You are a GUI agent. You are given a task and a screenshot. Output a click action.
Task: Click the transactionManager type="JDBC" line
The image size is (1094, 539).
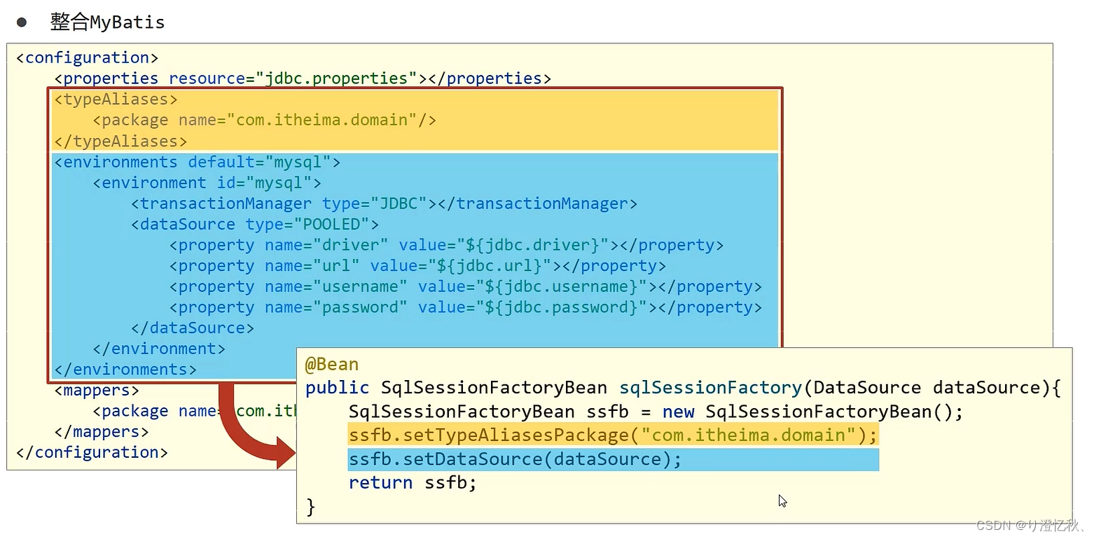(x=384, y=204)
